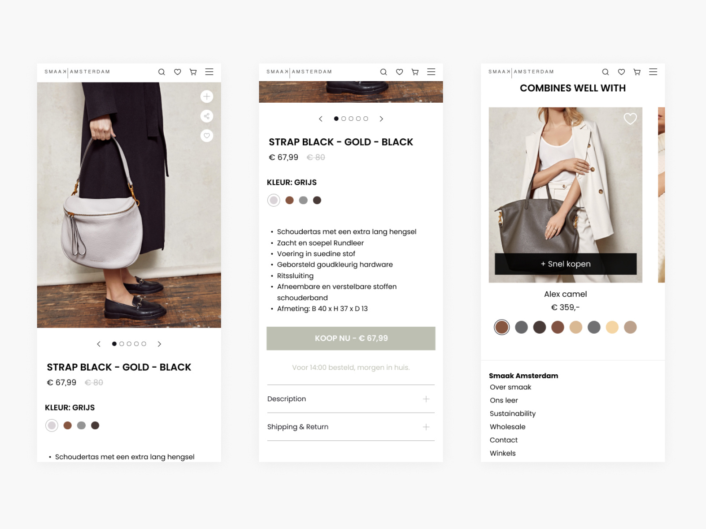Open the search icon in the right screen header
Screen dimensions: 706x529
[605, 72]
